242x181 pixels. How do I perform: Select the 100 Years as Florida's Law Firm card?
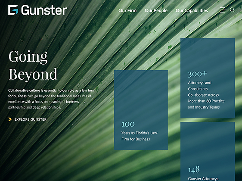coord(141,110)
